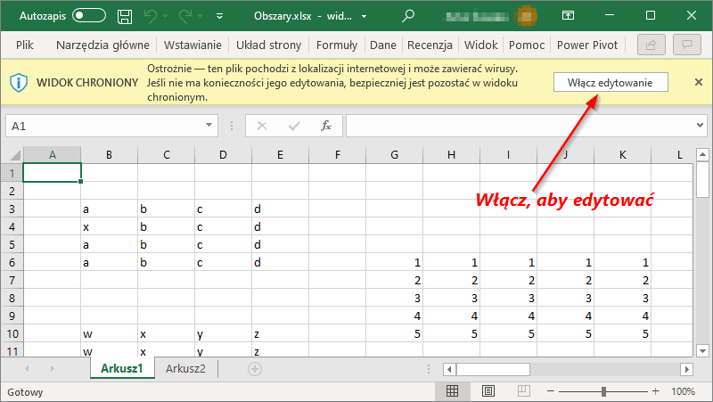Click the horizontal scrollbar left arrow
This screenshot has width=713, height=402.
[449, 369]
